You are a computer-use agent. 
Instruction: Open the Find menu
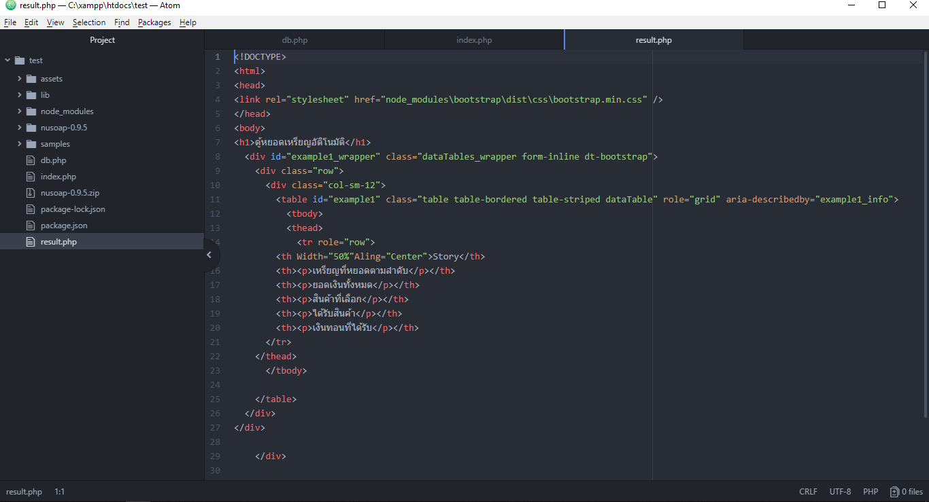(122, 22)
